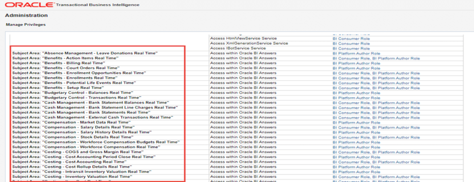This screenshot has width=474, height=182.
Task: Open role link for Cost Accounting Period Close
Action: (356, 157)
